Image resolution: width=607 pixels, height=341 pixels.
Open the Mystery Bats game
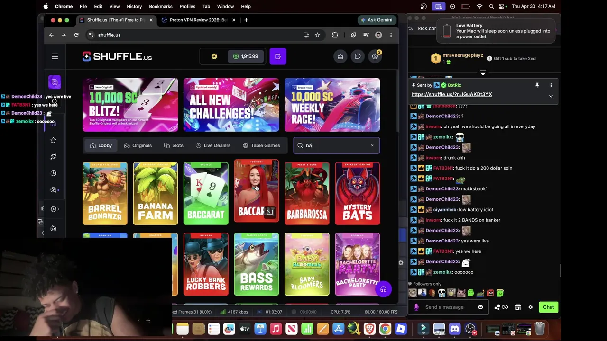pyautogui.click(x=358, y=193)
